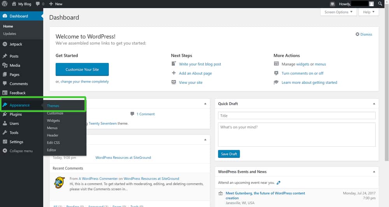The height and width of the screenshot is (207, 389).
Task: Open Twenty Seventeen theme link
Action: pyautogui.click(x=102, y=124)
